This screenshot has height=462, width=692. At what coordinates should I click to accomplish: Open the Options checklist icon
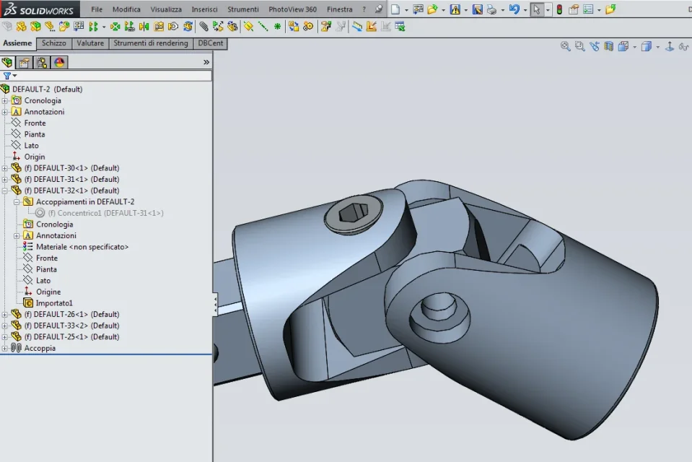[588, 9]
